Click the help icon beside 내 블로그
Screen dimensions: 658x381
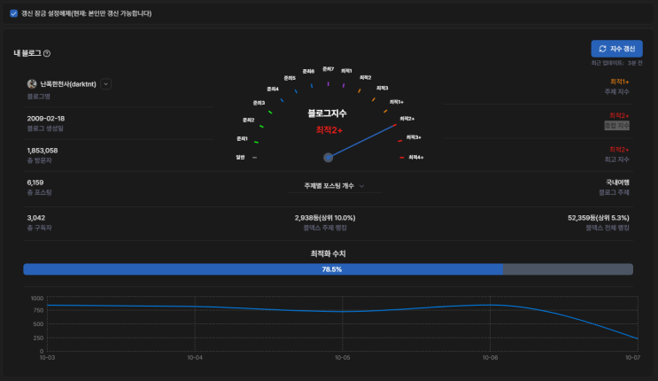47,53
